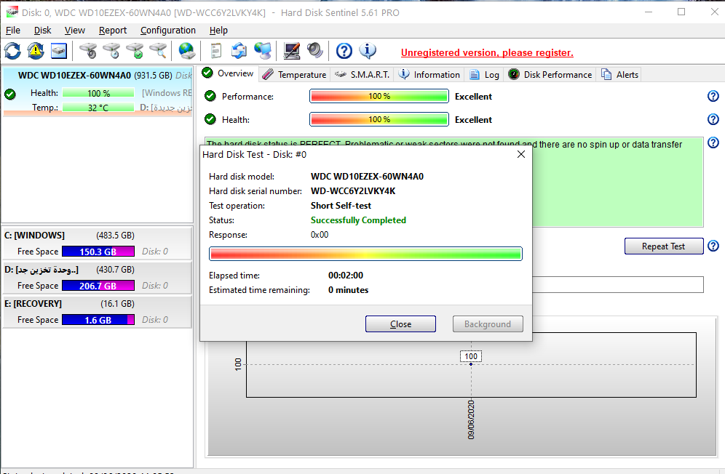Open the Configuration menu
The width and height of the screenshot is (725, 474).
168,31
